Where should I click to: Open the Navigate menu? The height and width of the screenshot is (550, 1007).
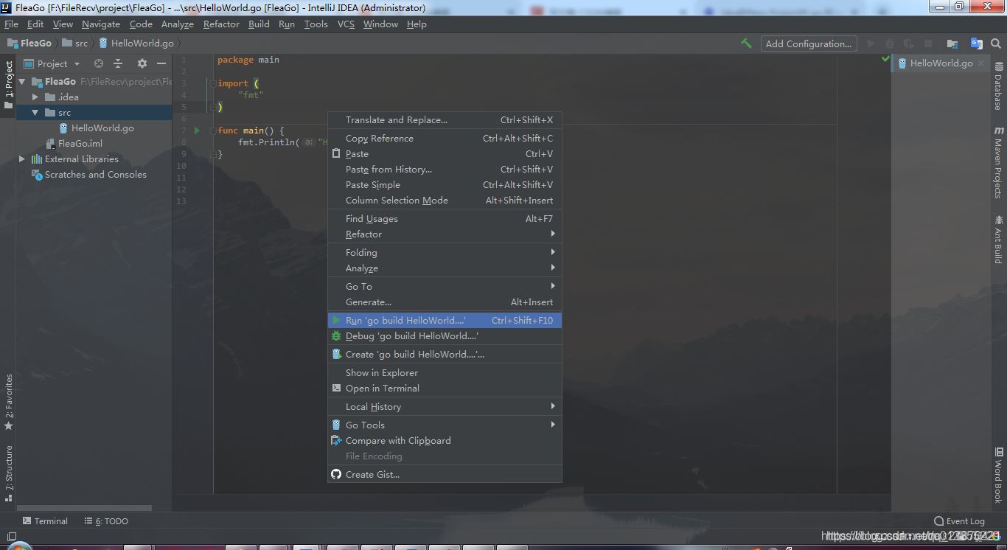coord(100,24)
